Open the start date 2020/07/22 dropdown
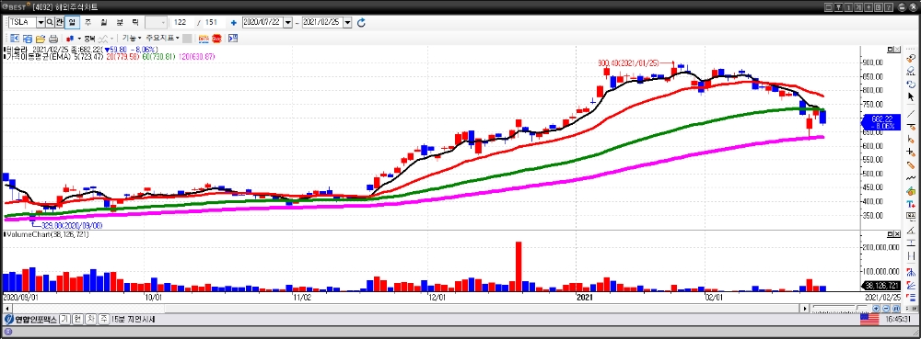Screen dimensions: 921x339 click(x=287, y=22)
